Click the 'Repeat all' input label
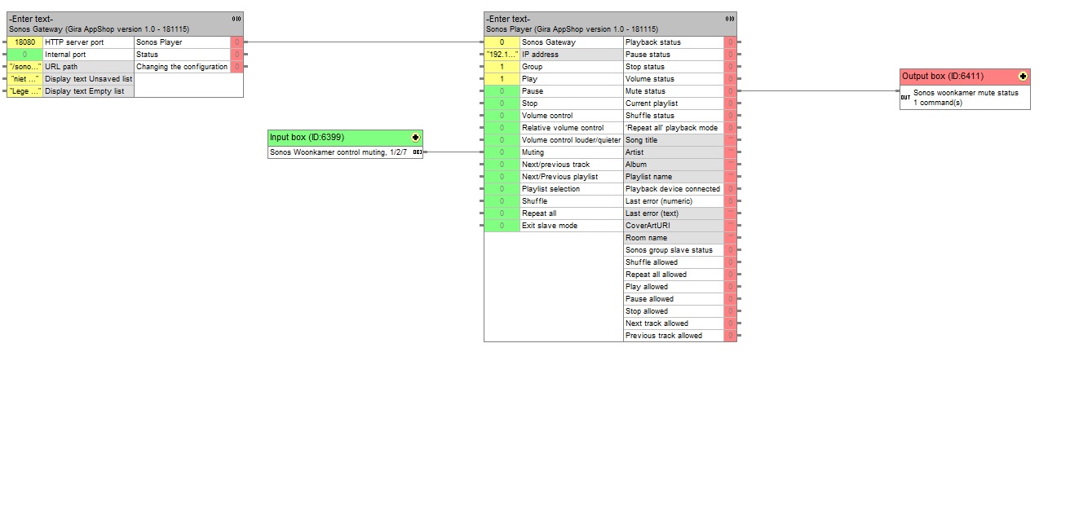Viewport: 1070px width, 528px height. pyautogui.click(x=539, y=213)
